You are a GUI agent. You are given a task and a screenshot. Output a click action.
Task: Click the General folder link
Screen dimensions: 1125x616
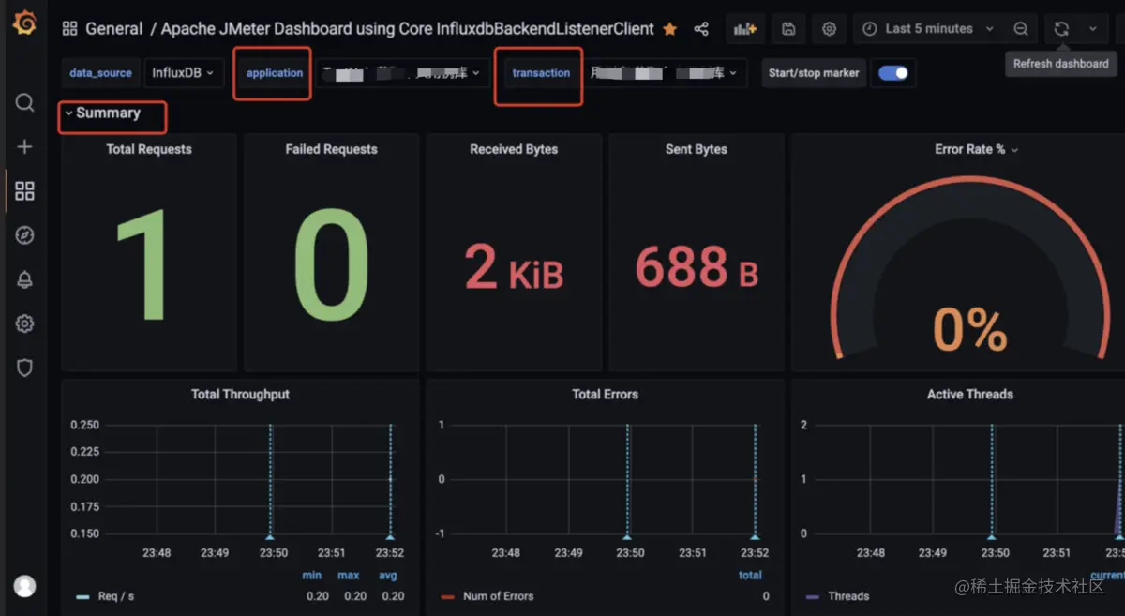click(x=113, y=29)
